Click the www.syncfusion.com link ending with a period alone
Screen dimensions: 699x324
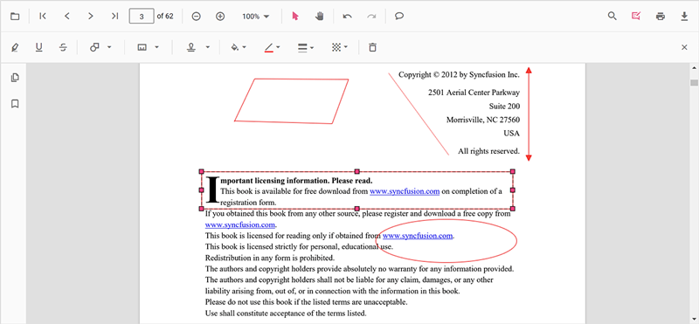click(x=239, y=225)
